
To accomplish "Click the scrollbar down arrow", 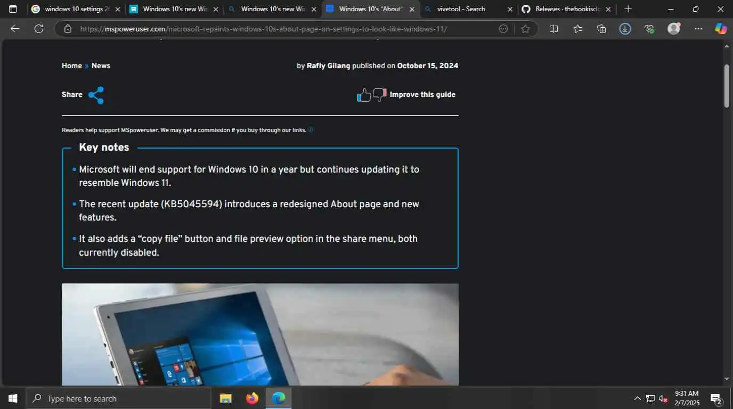I will point(727,379).
